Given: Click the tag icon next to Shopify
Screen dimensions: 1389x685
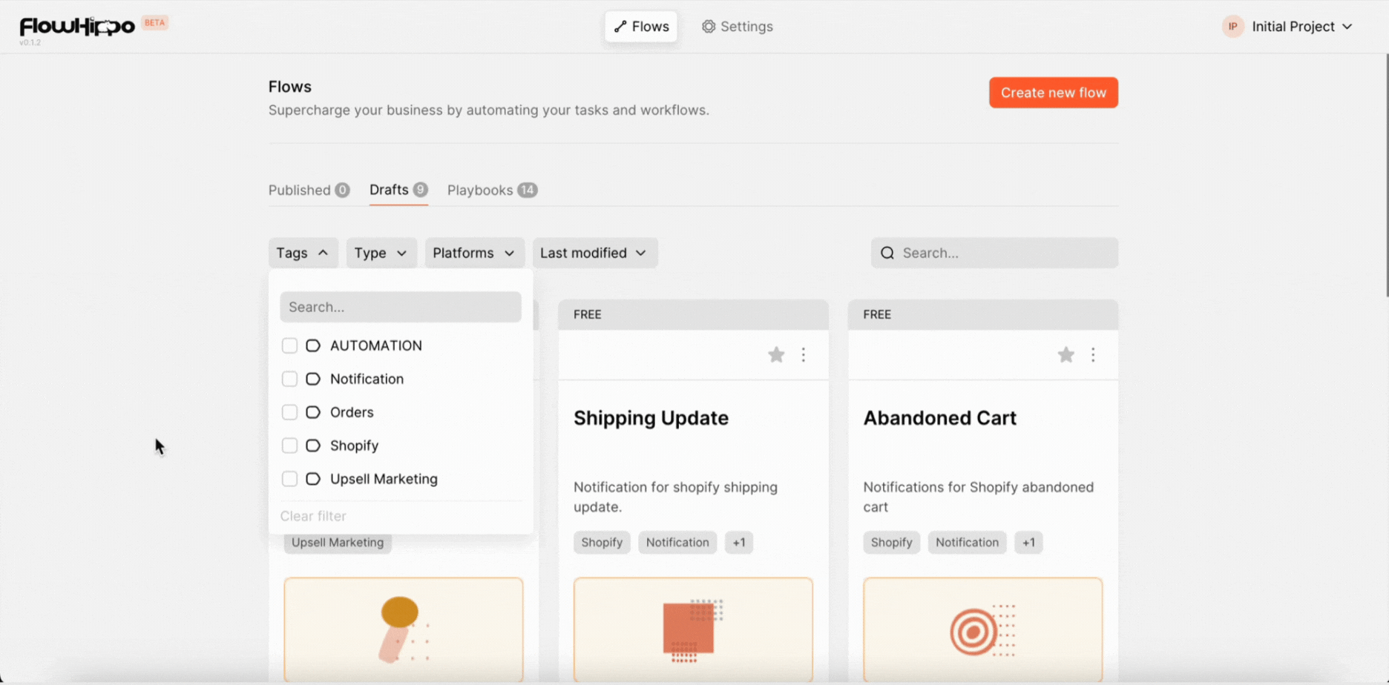Looking at the screenshot, I should coord(313,446).
